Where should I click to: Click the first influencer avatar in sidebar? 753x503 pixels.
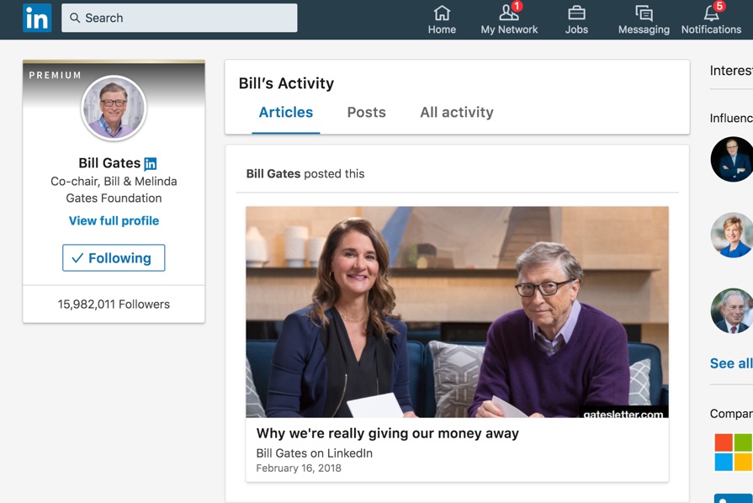pyautogui.click(x=732, y=159)
